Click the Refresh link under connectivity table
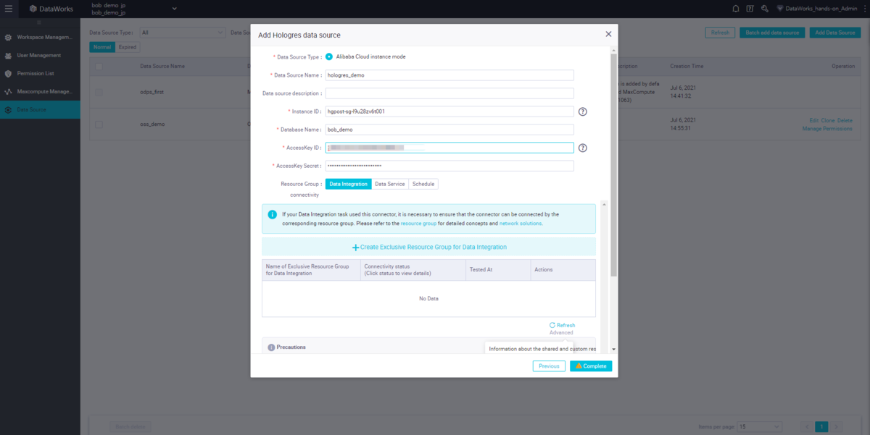Screen dimensions: 870x435 [562, 326]
